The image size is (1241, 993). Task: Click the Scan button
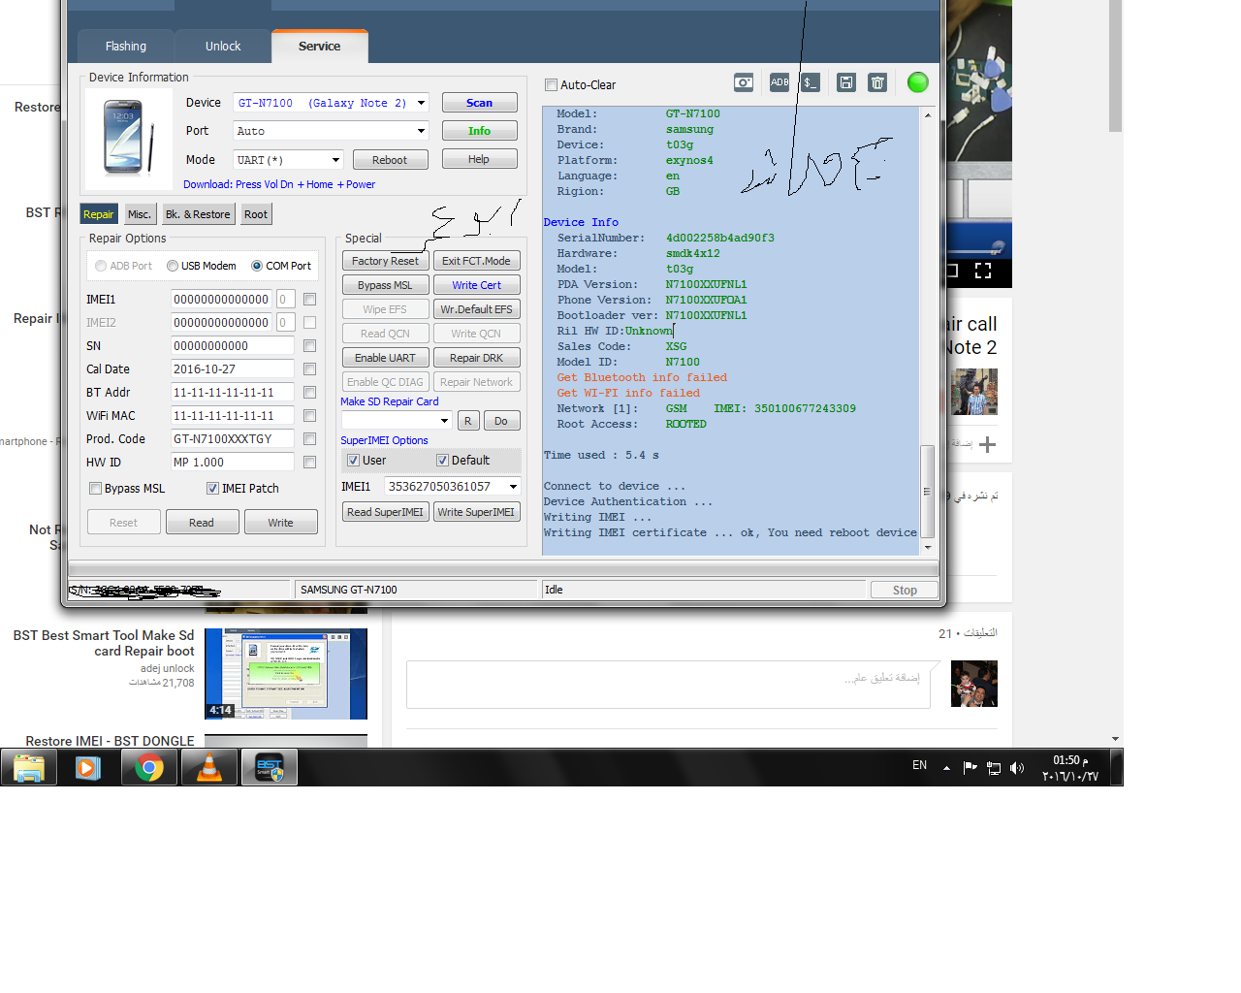point(479,103)
